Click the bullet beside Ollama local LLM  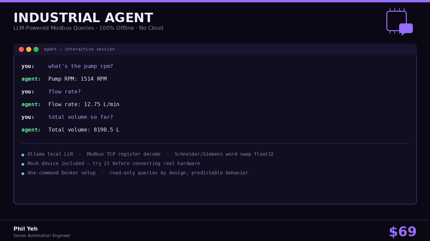click(23, 155)
